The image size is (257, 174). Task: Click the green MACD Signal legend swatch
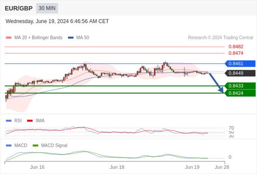click(x=35, y=146)
